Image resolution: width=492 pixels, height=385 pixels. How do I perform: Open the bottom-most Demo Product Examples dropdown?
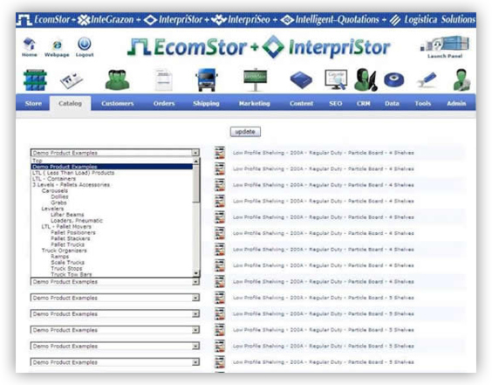[115, 362]
